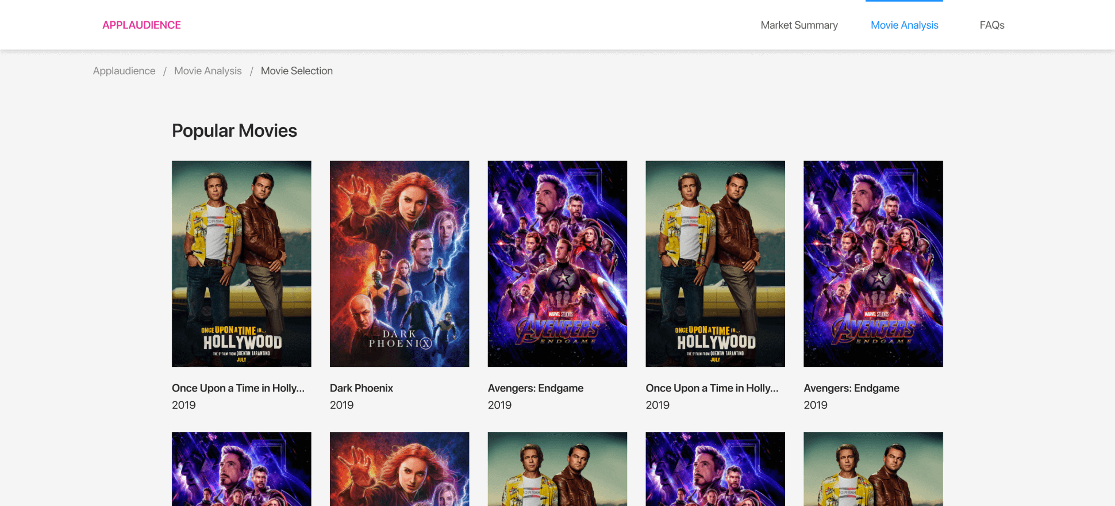
Task: Go to Applaudience breadcrumb link
Action: pyautogui.click(x=124, y=71)
